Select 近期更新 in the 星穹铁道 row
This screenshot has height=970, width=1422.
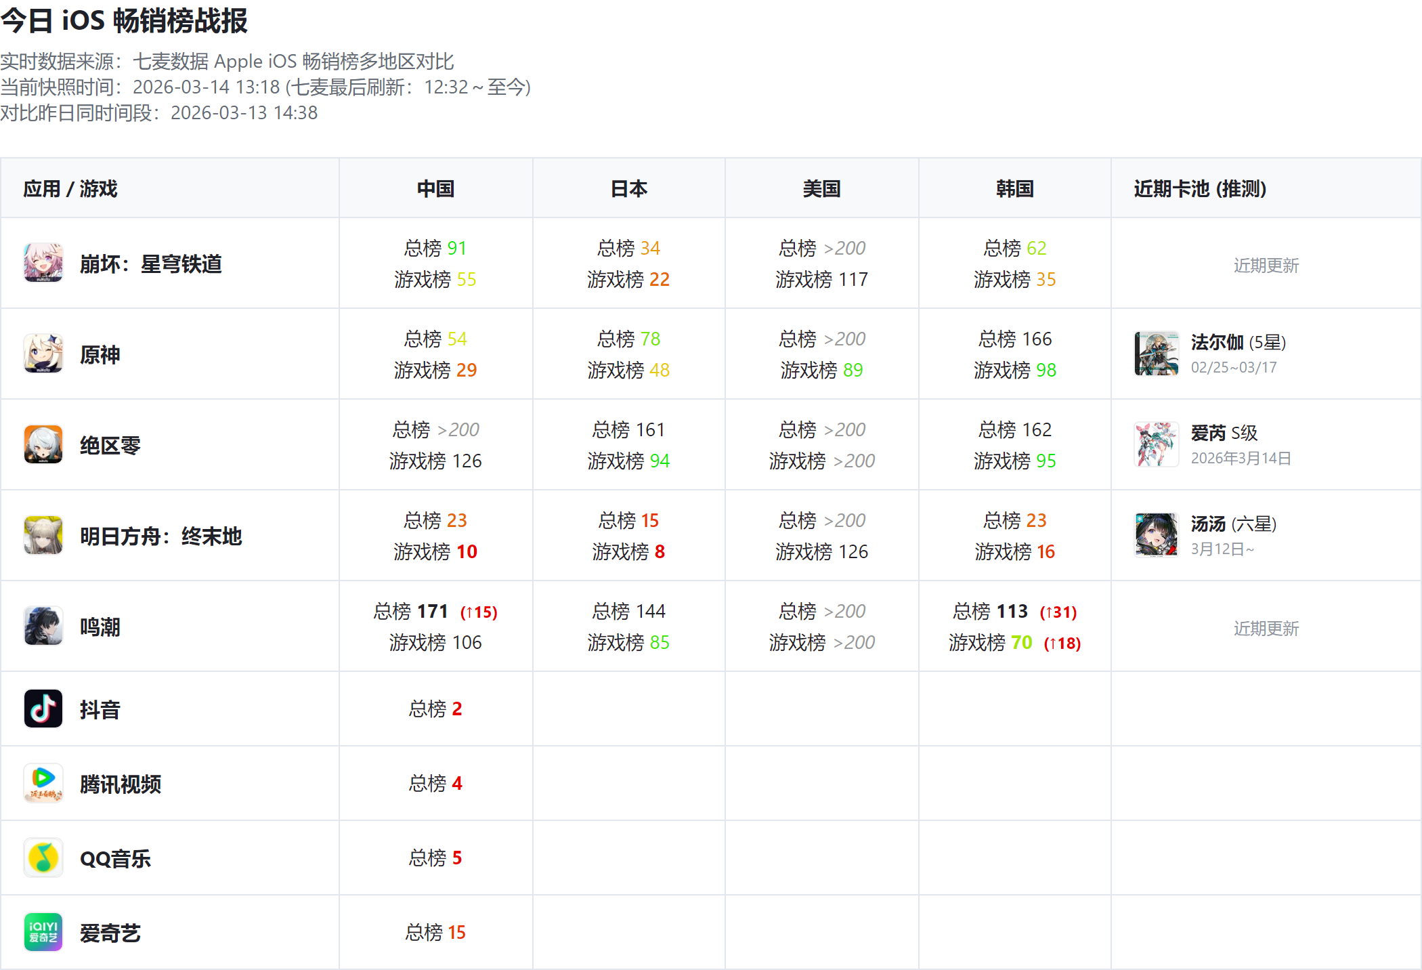pyautogui.click(x=1266, y=266)
